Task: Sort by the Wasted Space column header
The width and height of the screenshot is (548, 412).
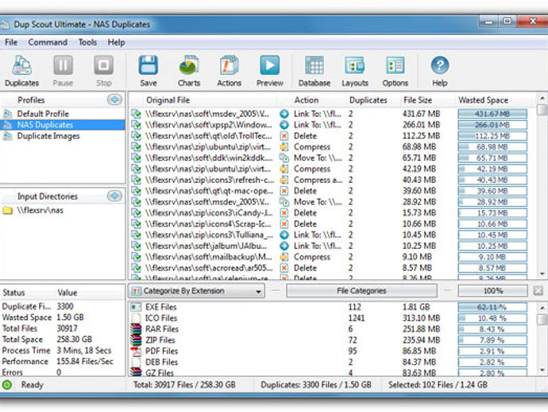Action: 484,100
